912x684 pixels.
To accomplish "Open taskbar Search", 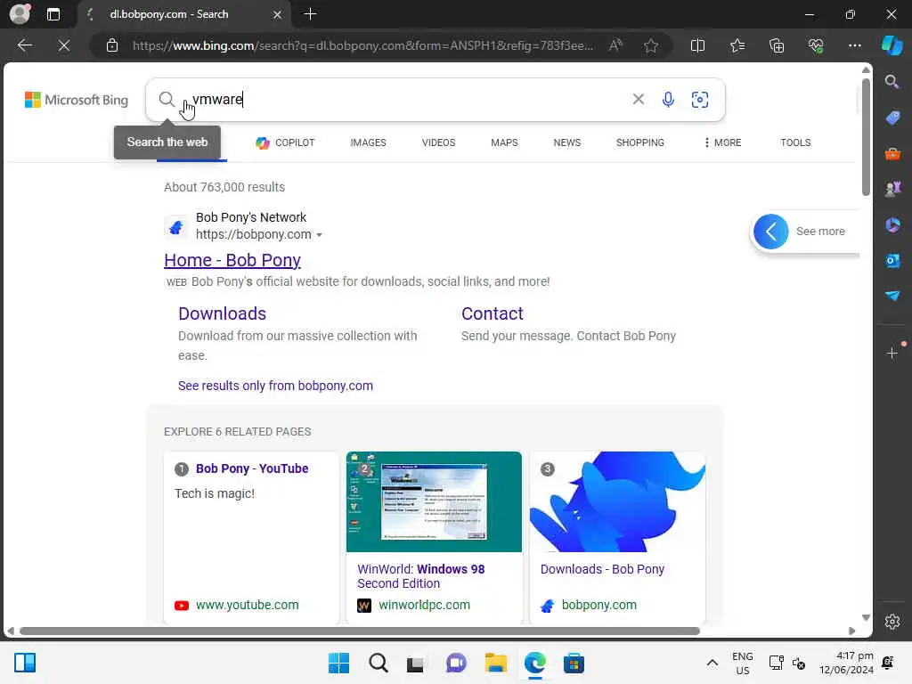I will tap(378, 663).
